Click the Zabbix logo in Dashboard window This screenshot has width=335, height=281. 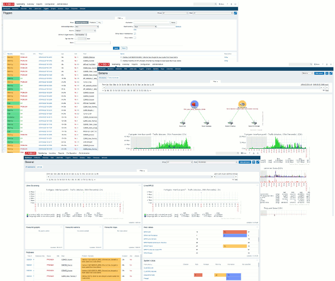30,153
